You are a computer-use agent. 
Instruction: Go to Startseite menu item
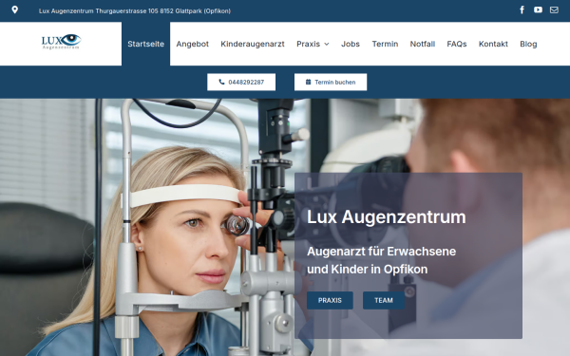[x=145, y=44]
